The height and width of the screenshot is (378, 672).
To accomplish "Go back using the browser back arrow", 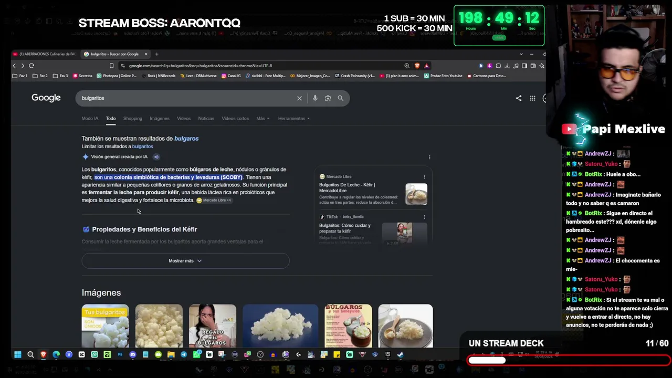I will click(x=14, y=66).
